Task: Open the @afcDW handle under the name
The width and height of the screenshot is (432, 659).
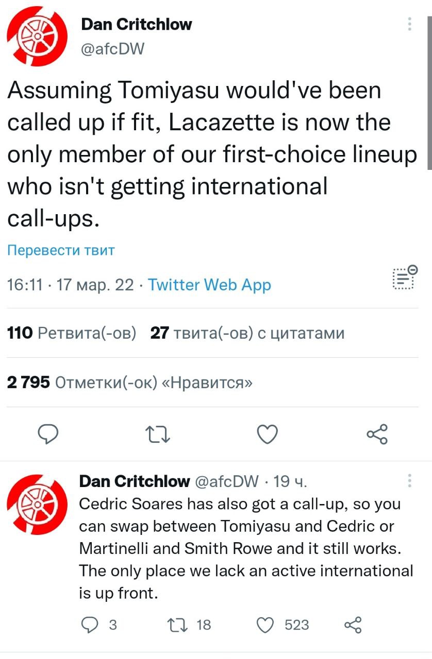Action: (113, 49)
